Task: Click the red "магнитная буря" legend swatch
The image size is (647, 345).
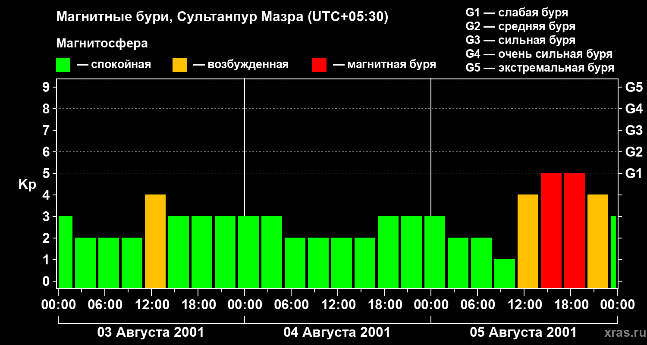Action: 319,65
